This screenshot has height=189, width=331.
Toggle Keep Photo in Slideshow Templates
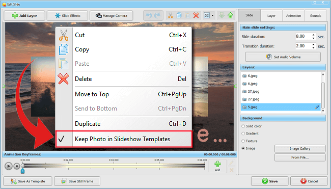coord(124,139)
